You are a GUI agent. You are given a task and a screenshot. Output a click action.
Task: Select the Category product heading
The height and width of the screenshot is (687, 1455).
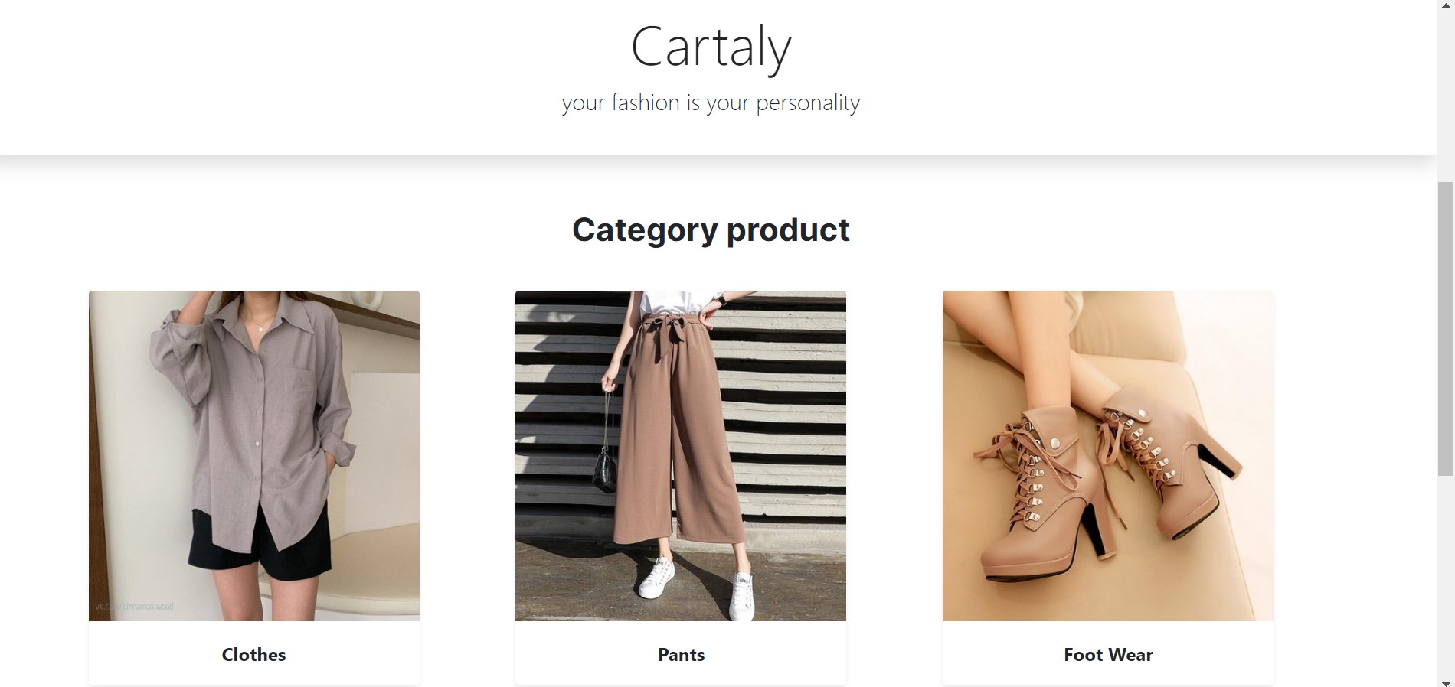711,230
